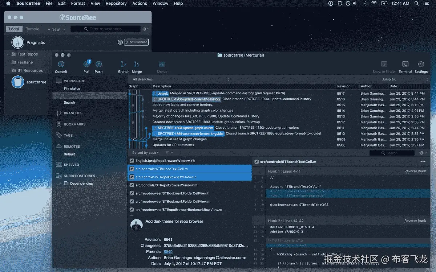This screenshot has height=272, width=436.
Task: Click the diff pane Search field
Action: tap(393, 153)
